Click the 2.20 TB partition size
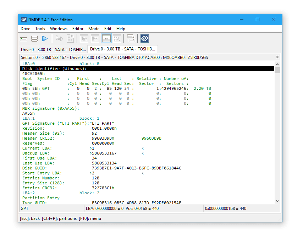Image resolution: width=303 pixels, height=238 pixels. point(202,88)
